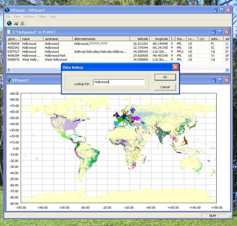Click the alternatenames column header
The image size is (237, 226).
(x=101, y=39)
